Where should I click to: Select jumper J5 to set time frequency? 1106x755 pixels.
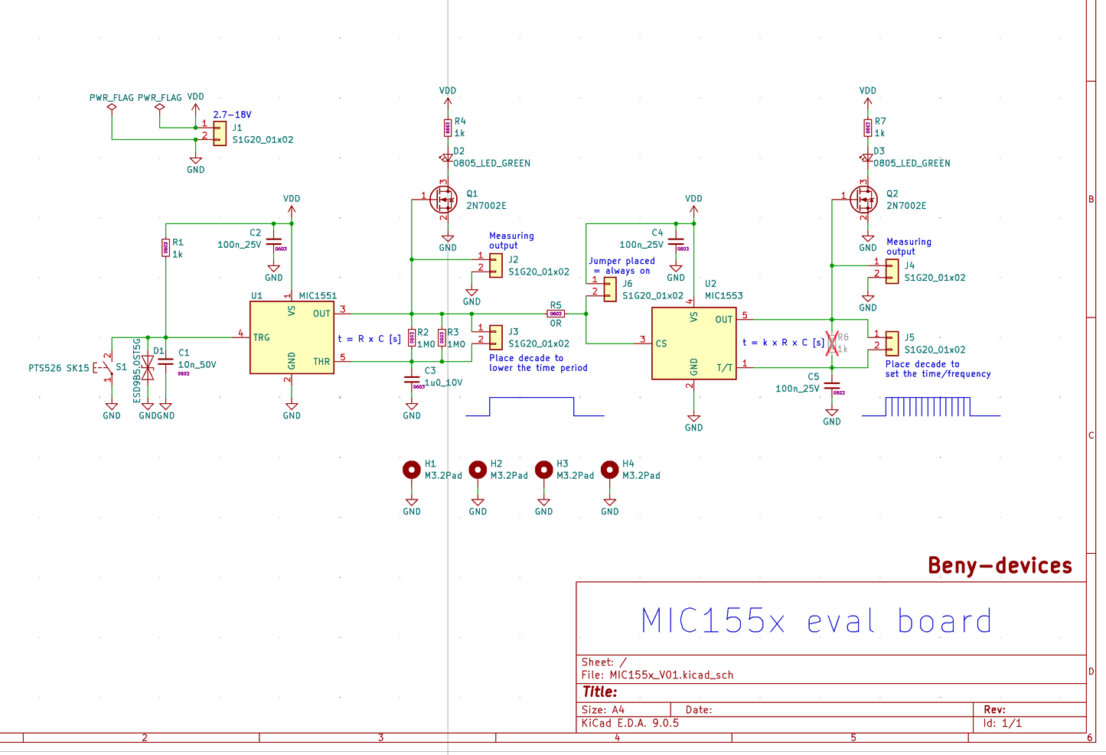[x=892, y=343]
